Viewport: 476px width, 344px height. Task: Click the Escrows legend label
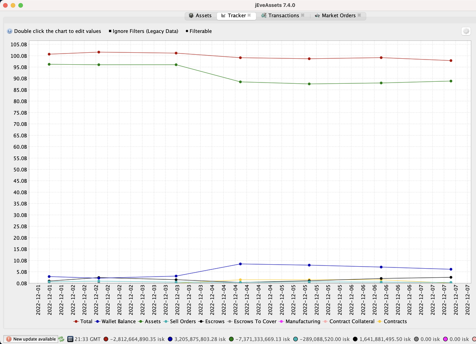[x=215, y=321]
